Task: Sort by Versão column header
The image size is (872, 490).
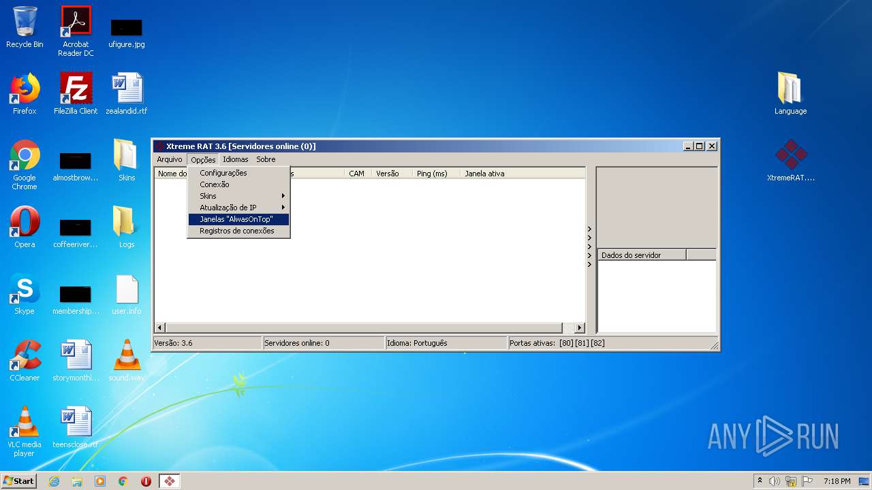Action: click(392, 174)
